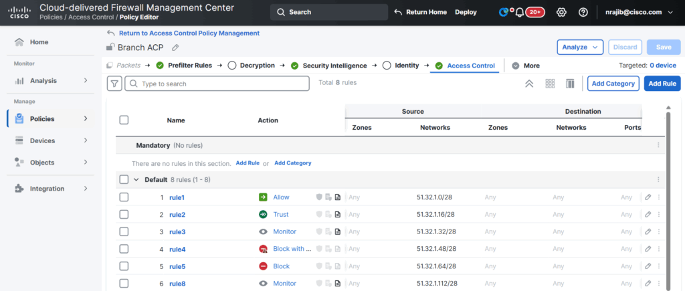This screenshot has width=685, height=291.
Task: Click the file policy icon on rule3
Action: [328, 231]
